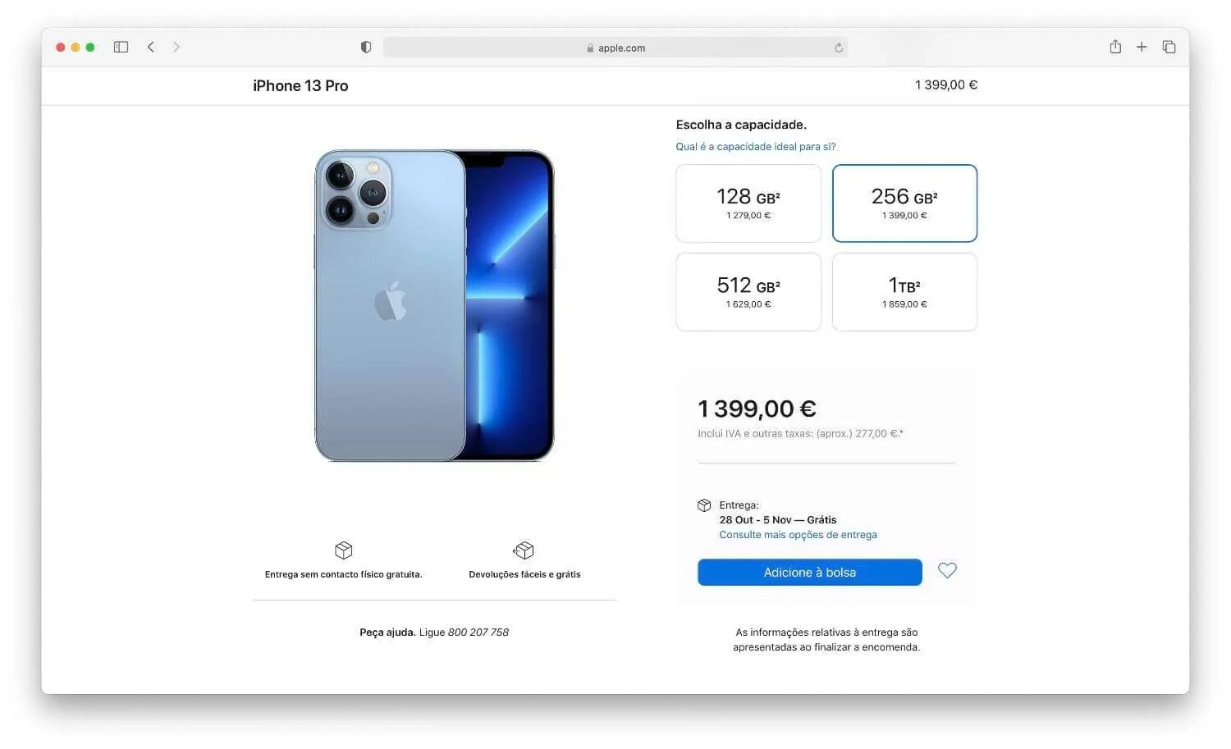Show the tab overview icon

1169,47
